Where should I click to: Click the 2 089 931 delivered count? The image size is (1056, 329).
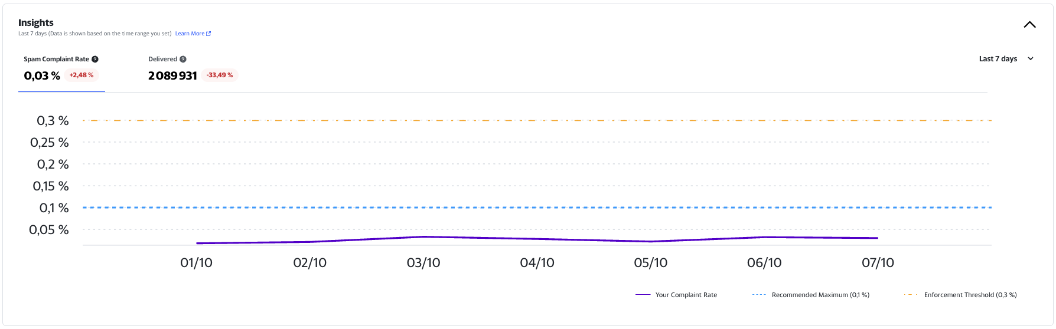pos(172,75)
